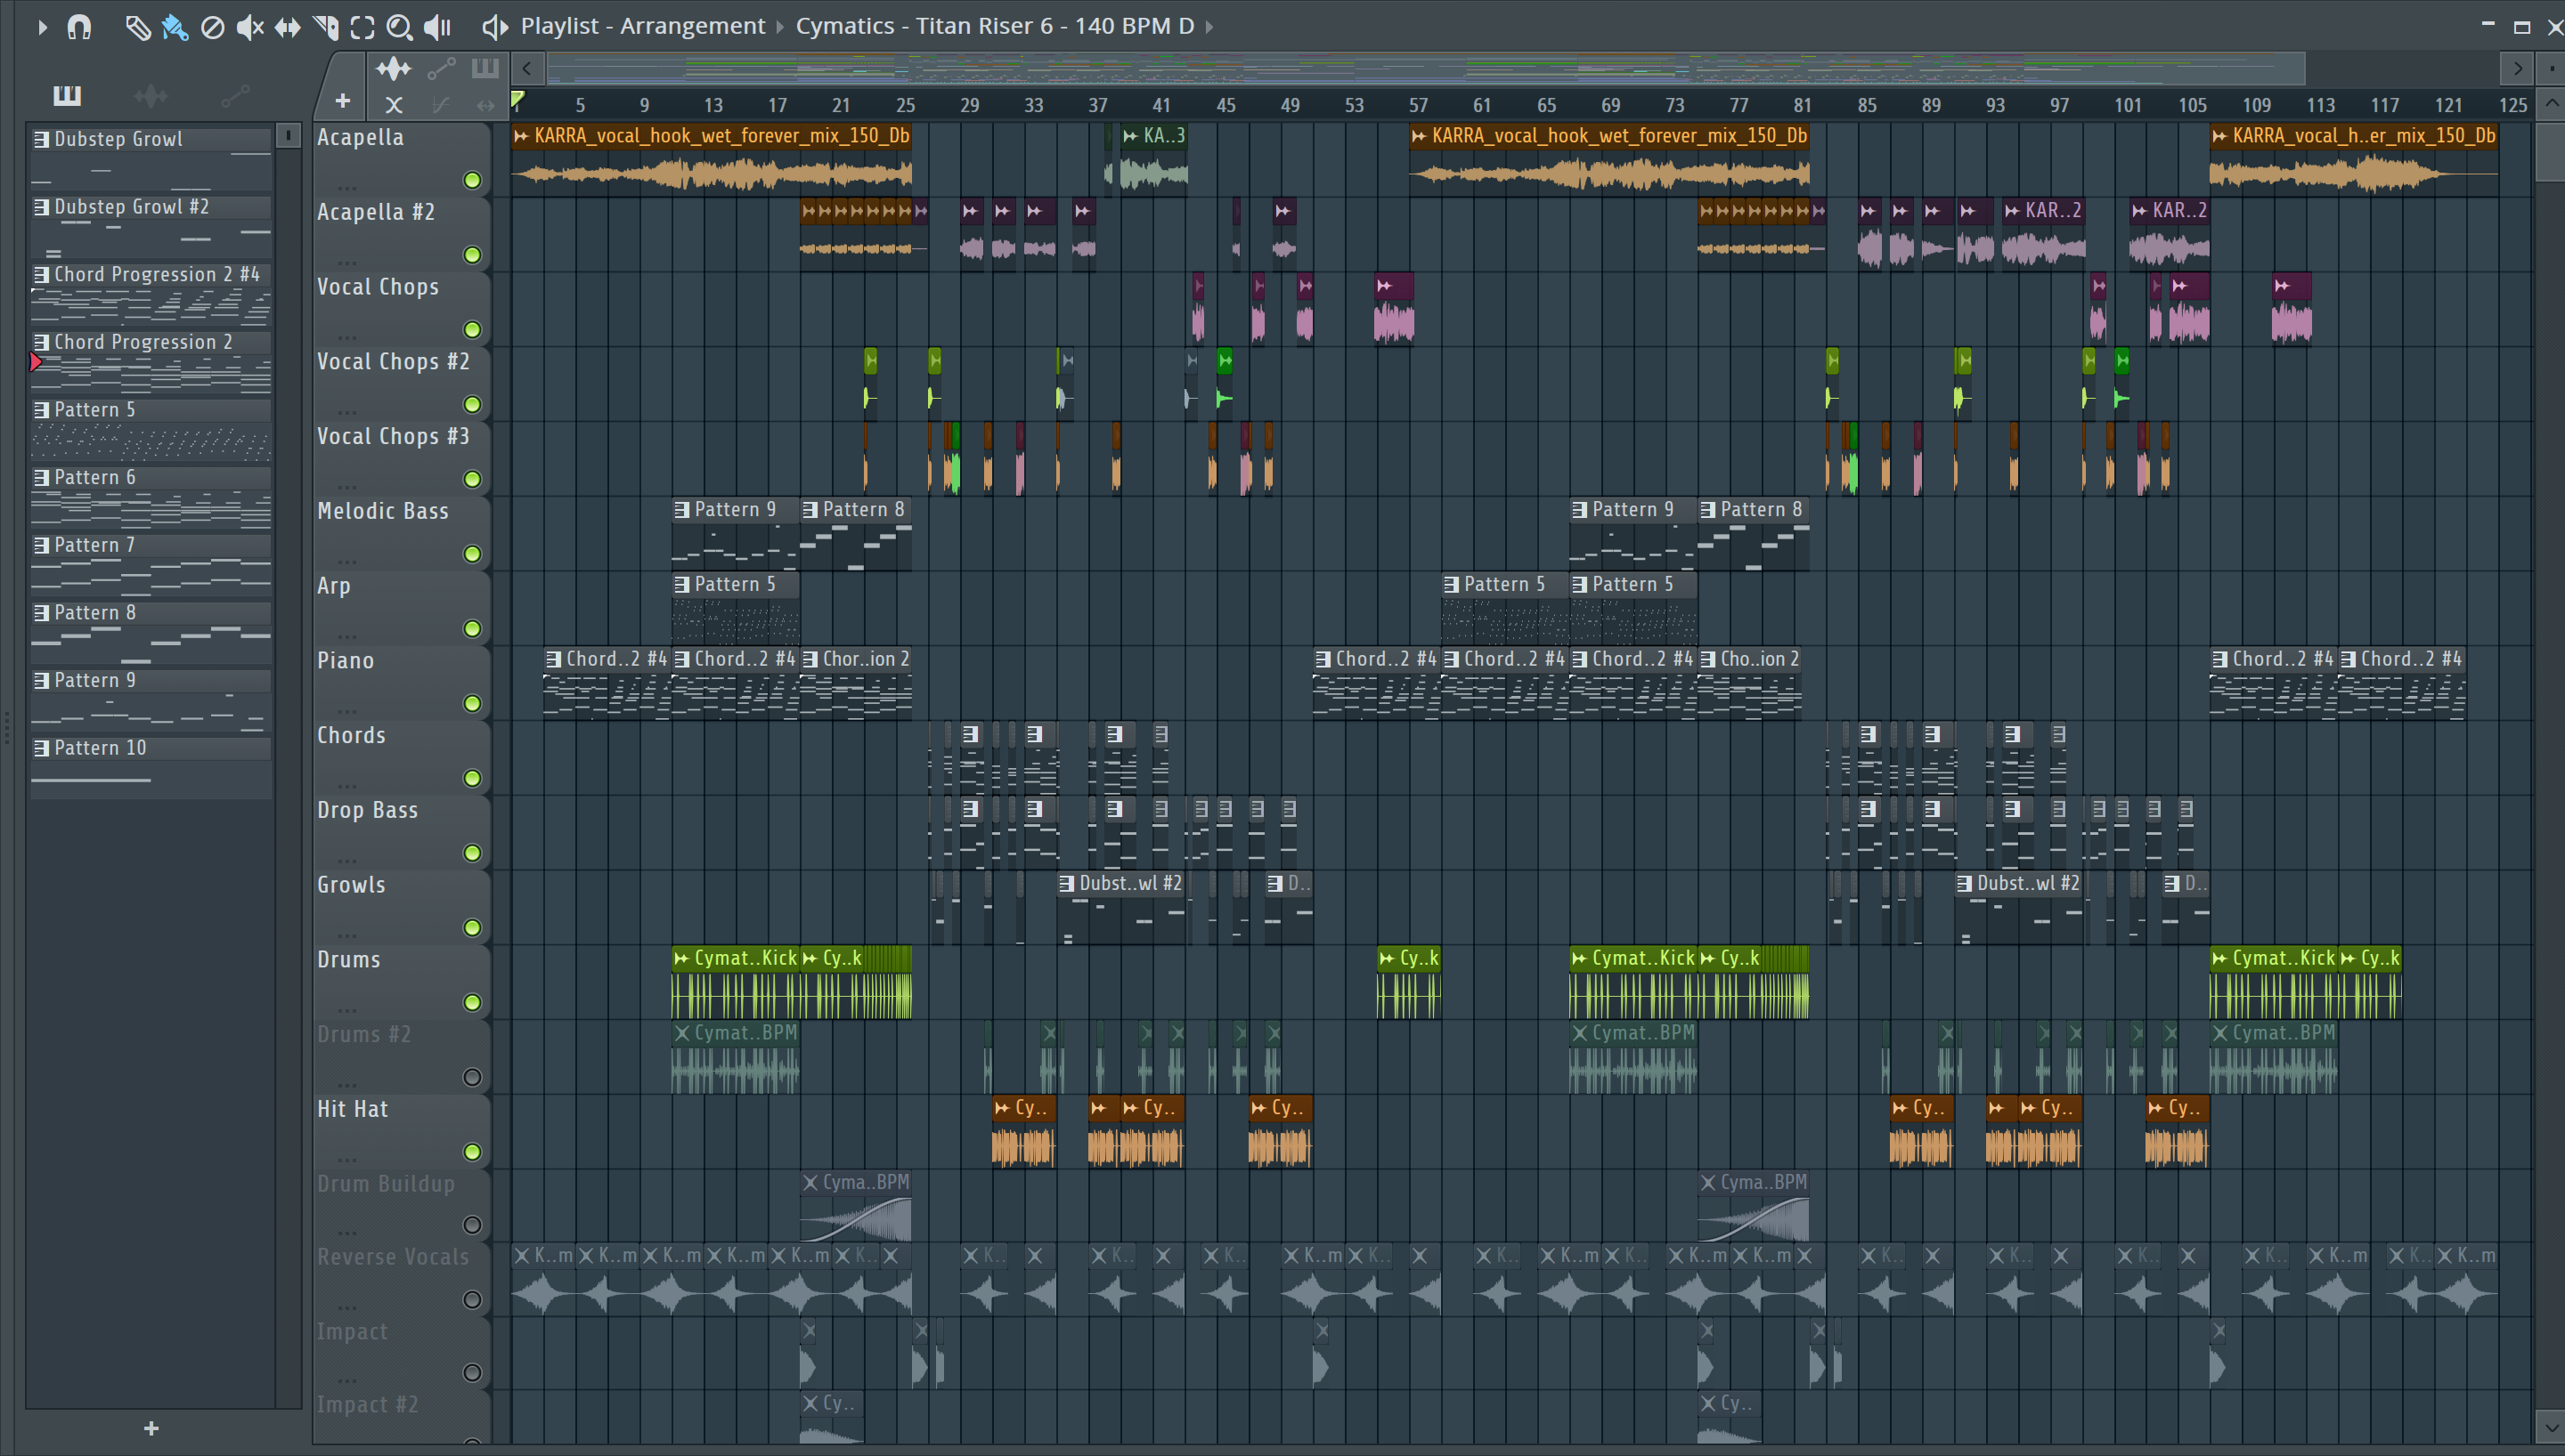Open Pattern 9 clip menu on Melodic Bass
This screenshot has width=2565, height=1456.
[681, 510]
